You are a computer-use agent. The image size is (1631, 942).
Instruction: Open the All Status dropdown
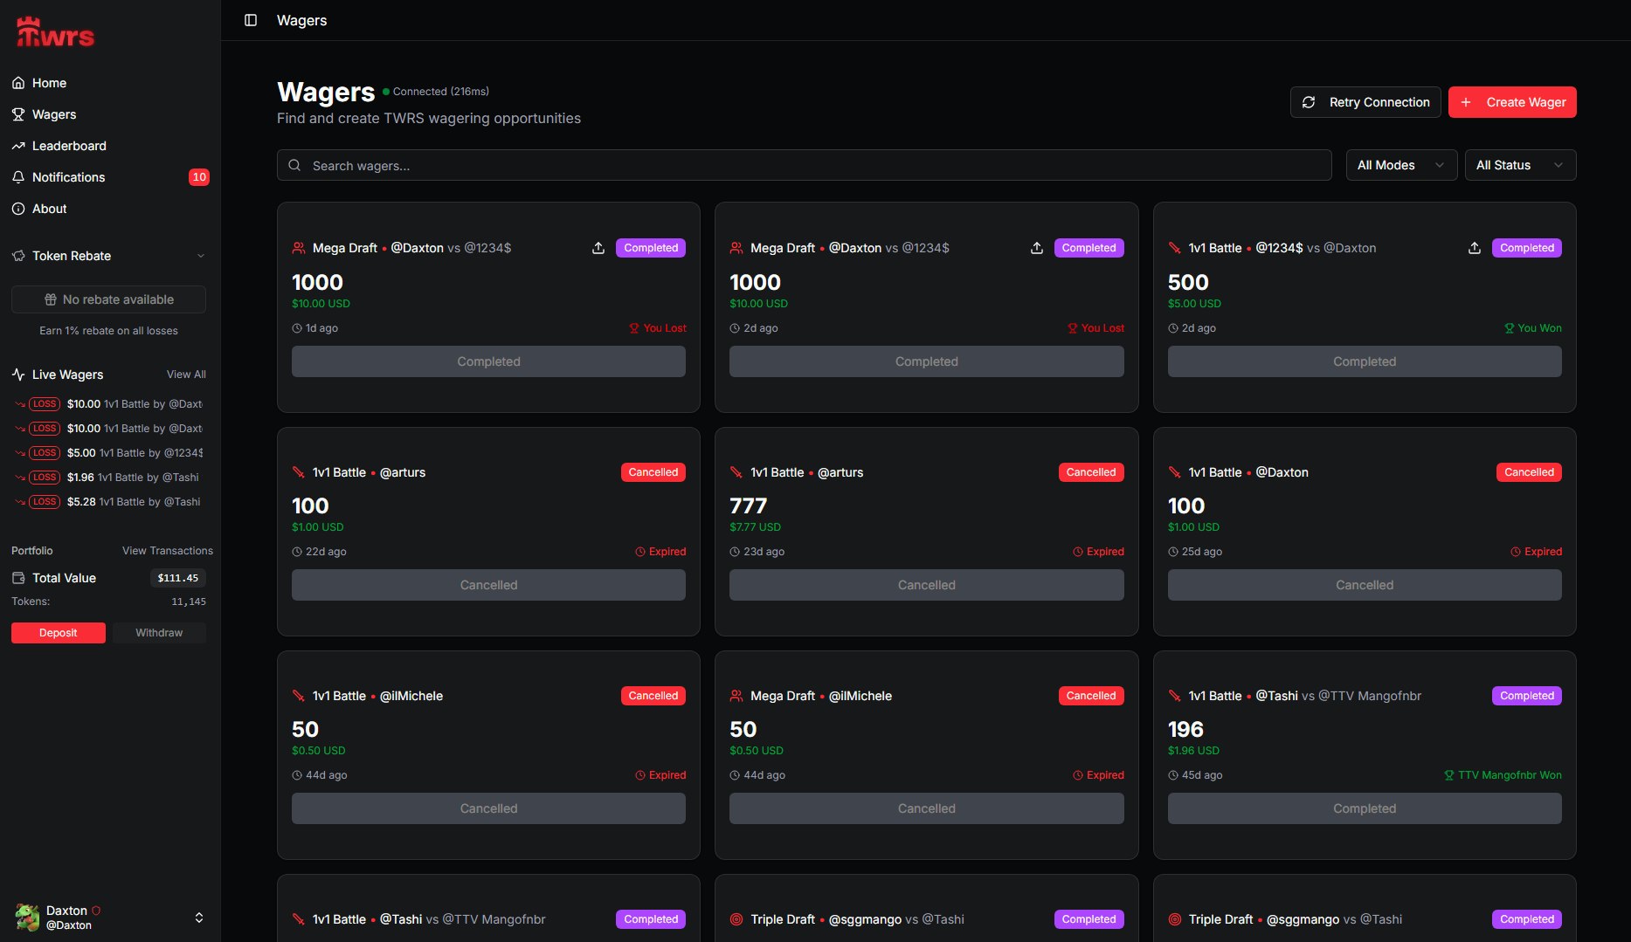pyautogui.click(x=1520, y=165)
